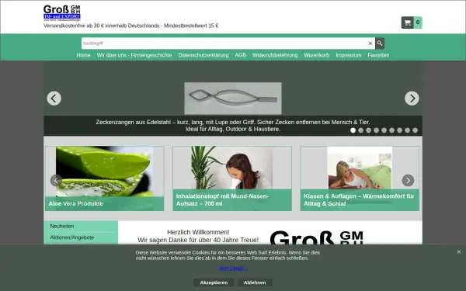466x291 pixels.
Task: Open Inhalationstopf product image
Action: (x=232, y=168)
